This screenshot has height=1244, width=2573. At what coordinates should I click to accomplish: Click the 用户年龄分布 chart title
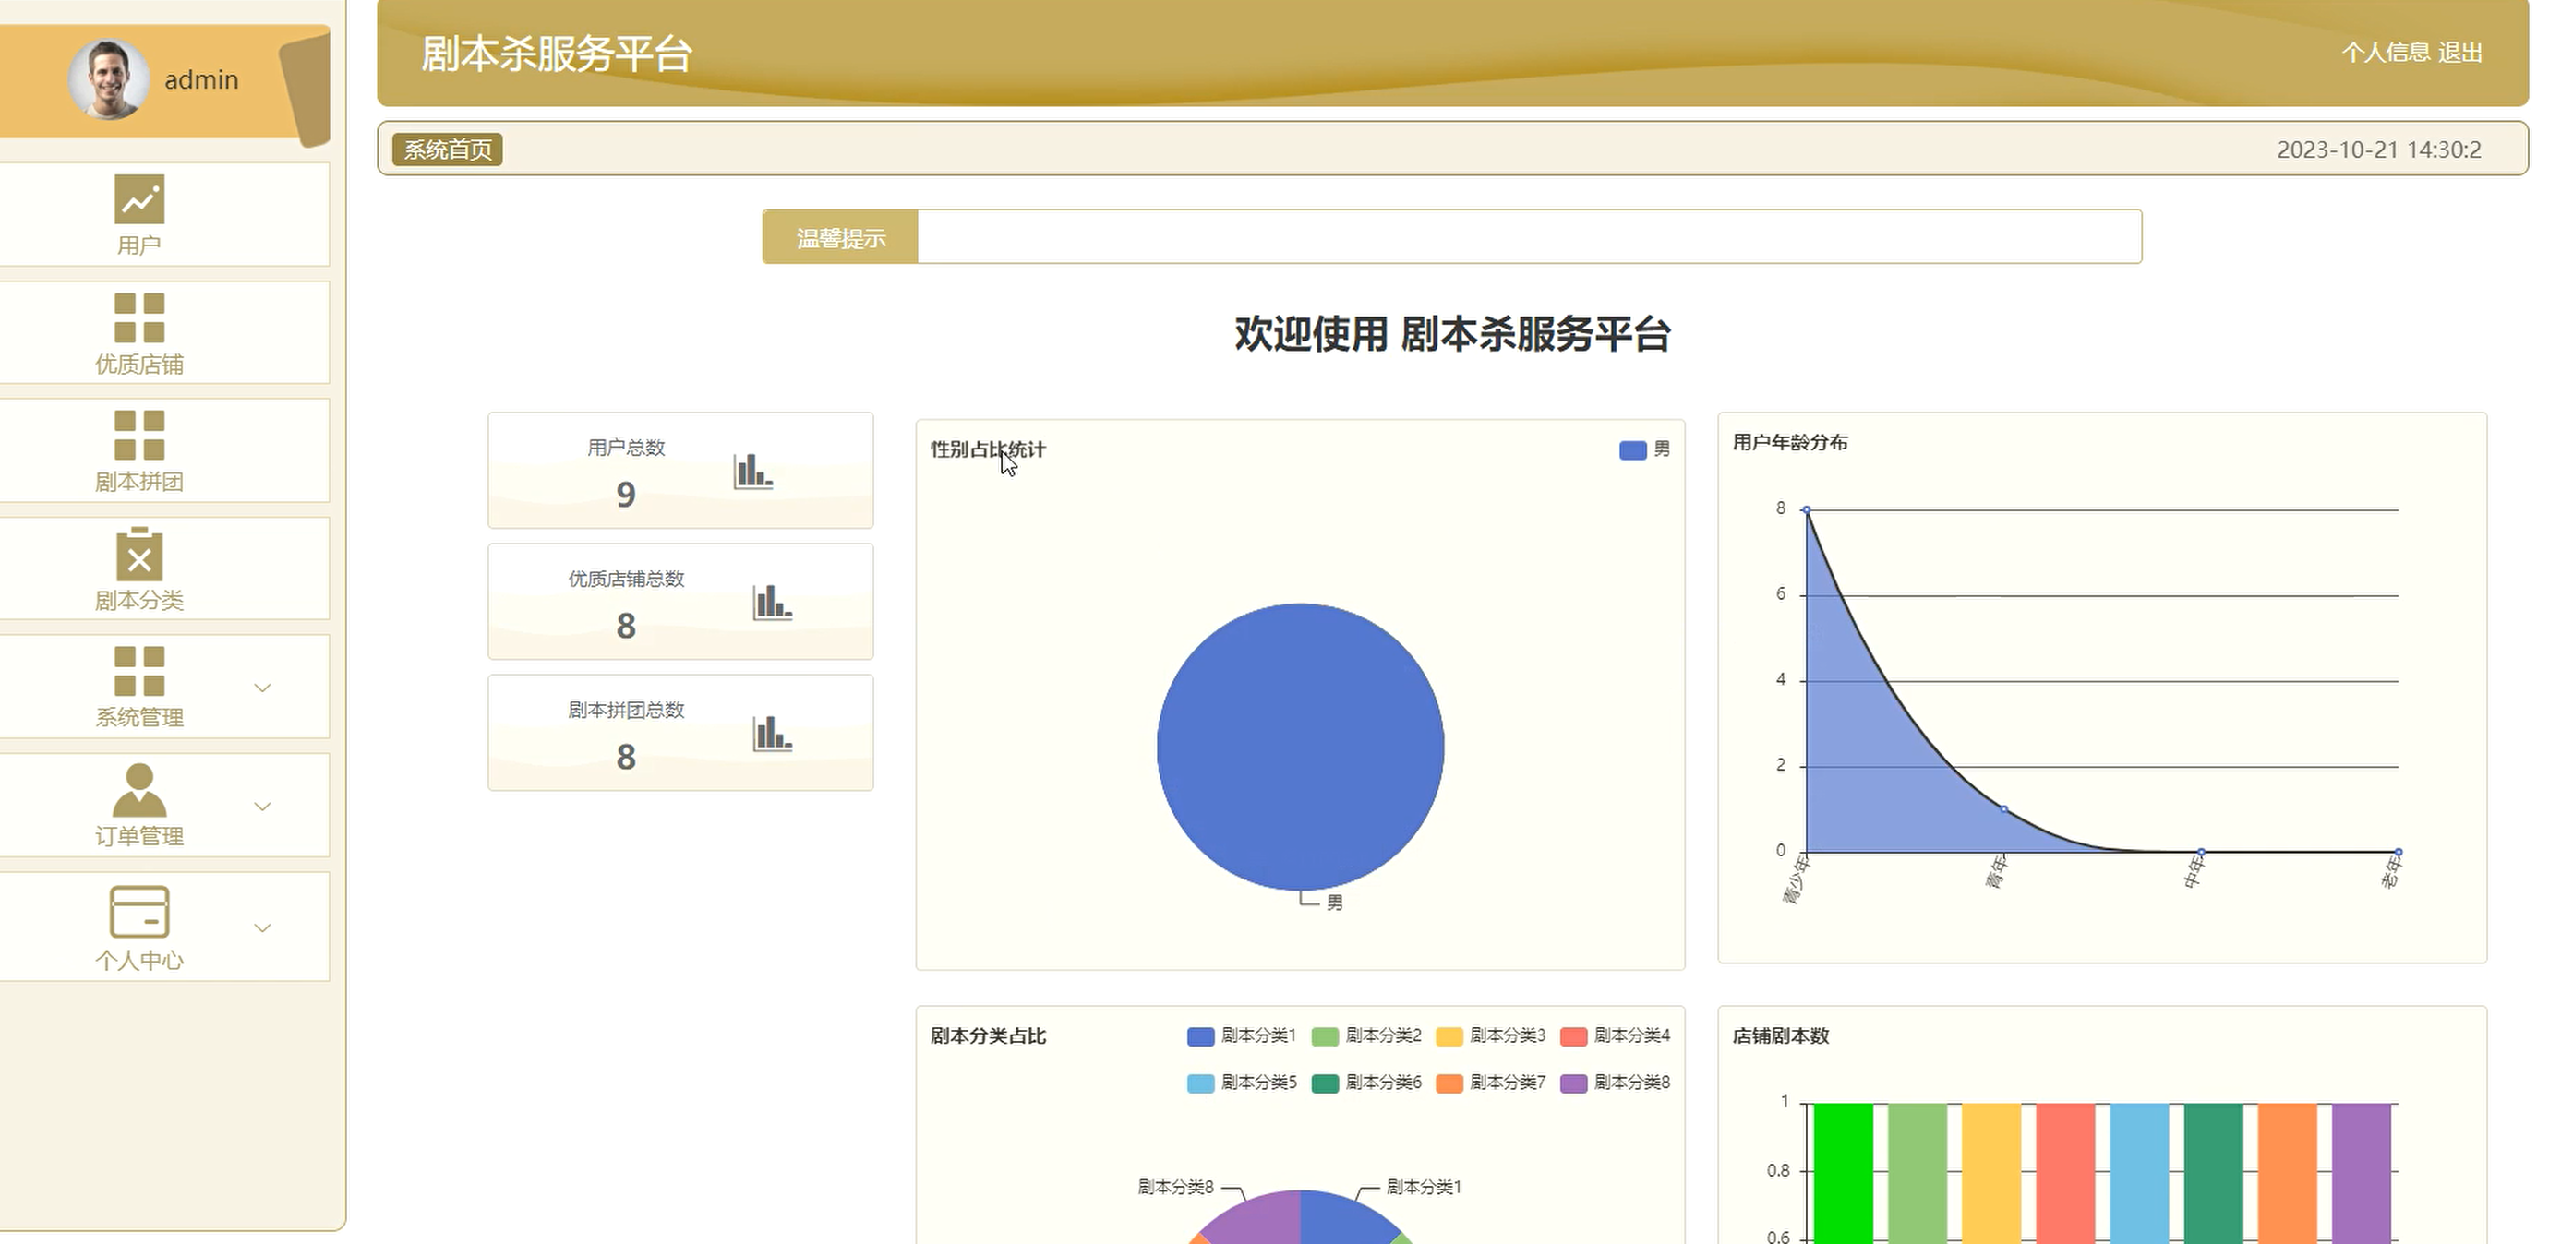click(1790, 442)
